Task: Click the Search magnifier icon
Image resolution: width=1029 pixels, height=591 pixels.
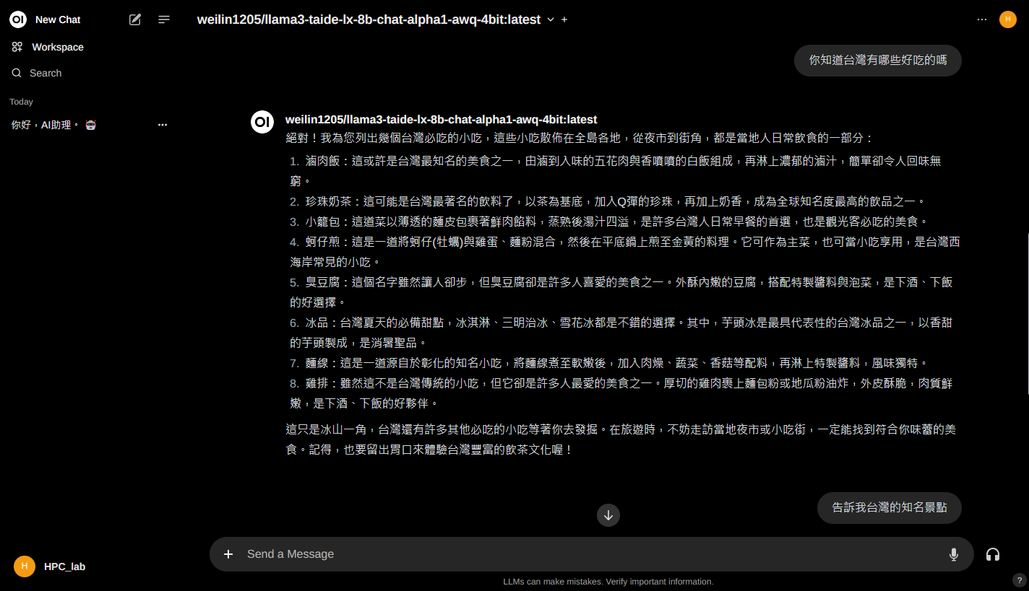Action: [17, 73]
